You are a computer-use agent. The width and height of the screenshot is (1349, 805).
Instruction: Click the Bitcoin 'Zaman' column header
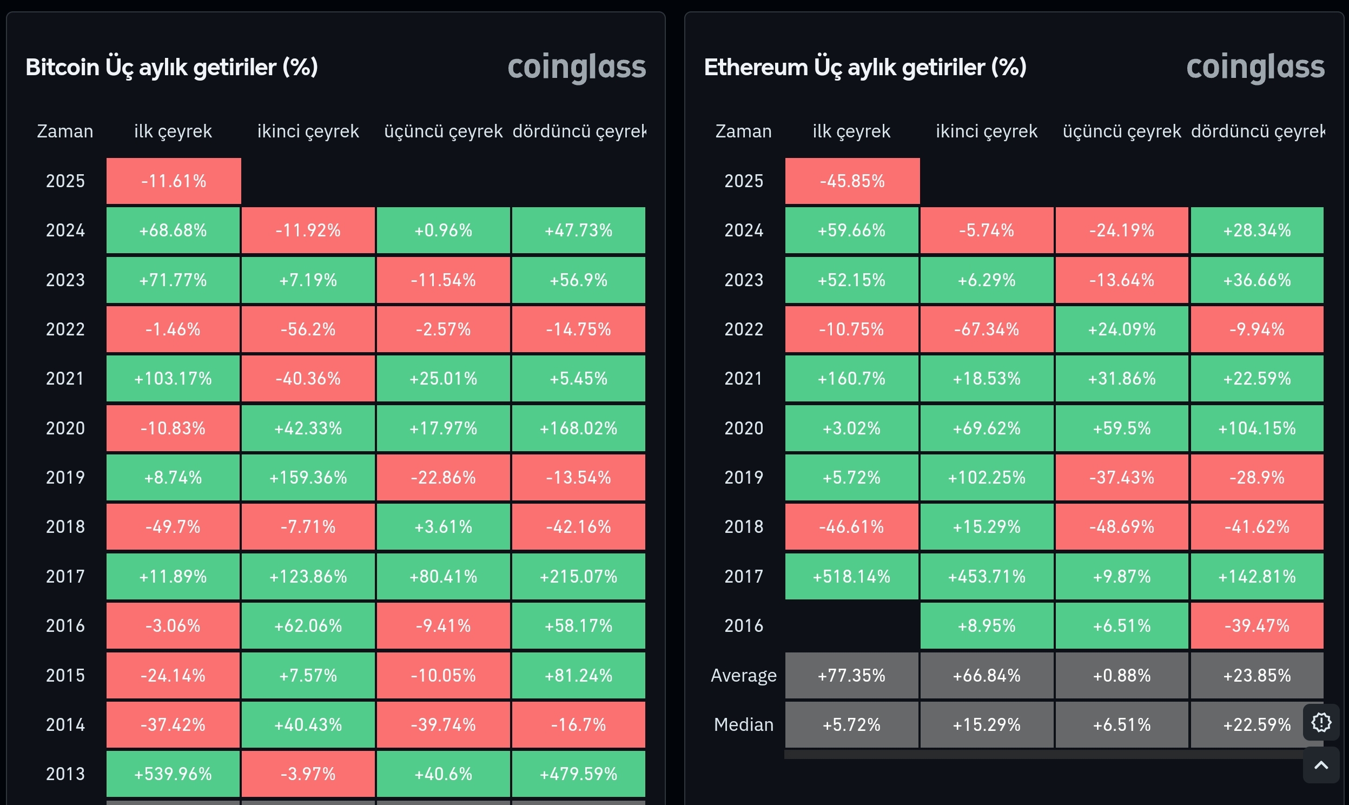click(x=65, y=131)
